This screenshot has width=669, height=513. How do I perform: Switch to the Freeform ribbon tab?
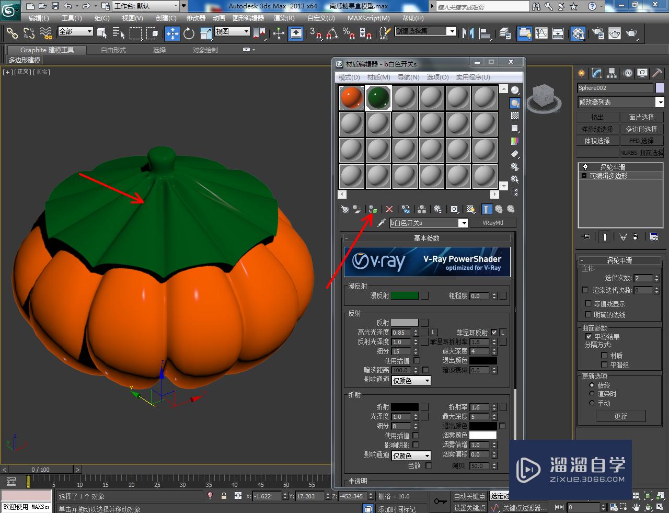click(113, 50)
